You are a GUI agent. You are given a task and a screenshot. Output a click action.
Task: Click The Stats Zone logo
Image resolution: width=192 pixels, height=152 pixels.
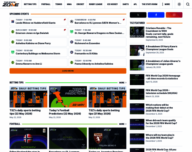[11, 4]
